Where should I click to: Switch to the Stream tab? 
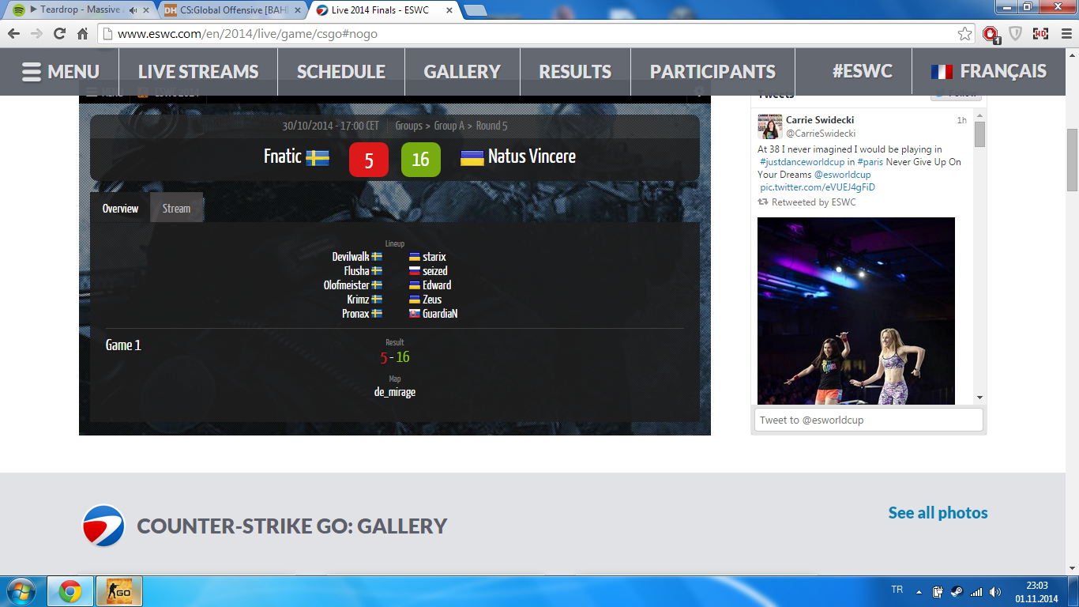click(x=176, y=208)
